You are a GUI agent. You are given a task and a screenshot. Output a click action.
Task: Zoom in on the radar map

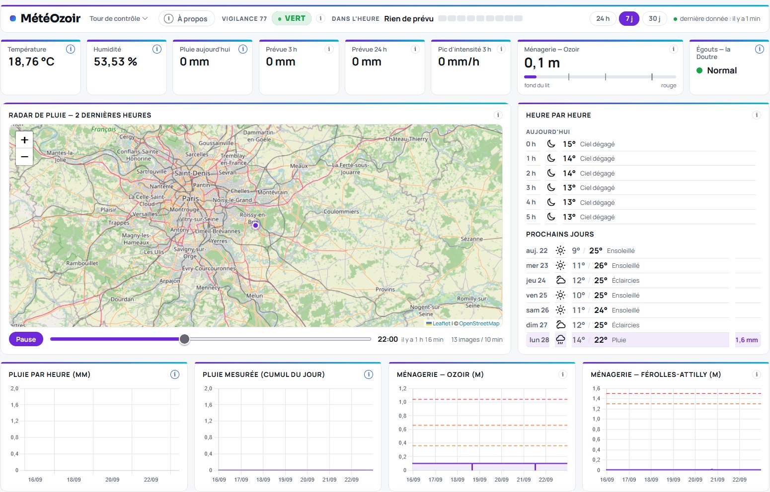24,140
